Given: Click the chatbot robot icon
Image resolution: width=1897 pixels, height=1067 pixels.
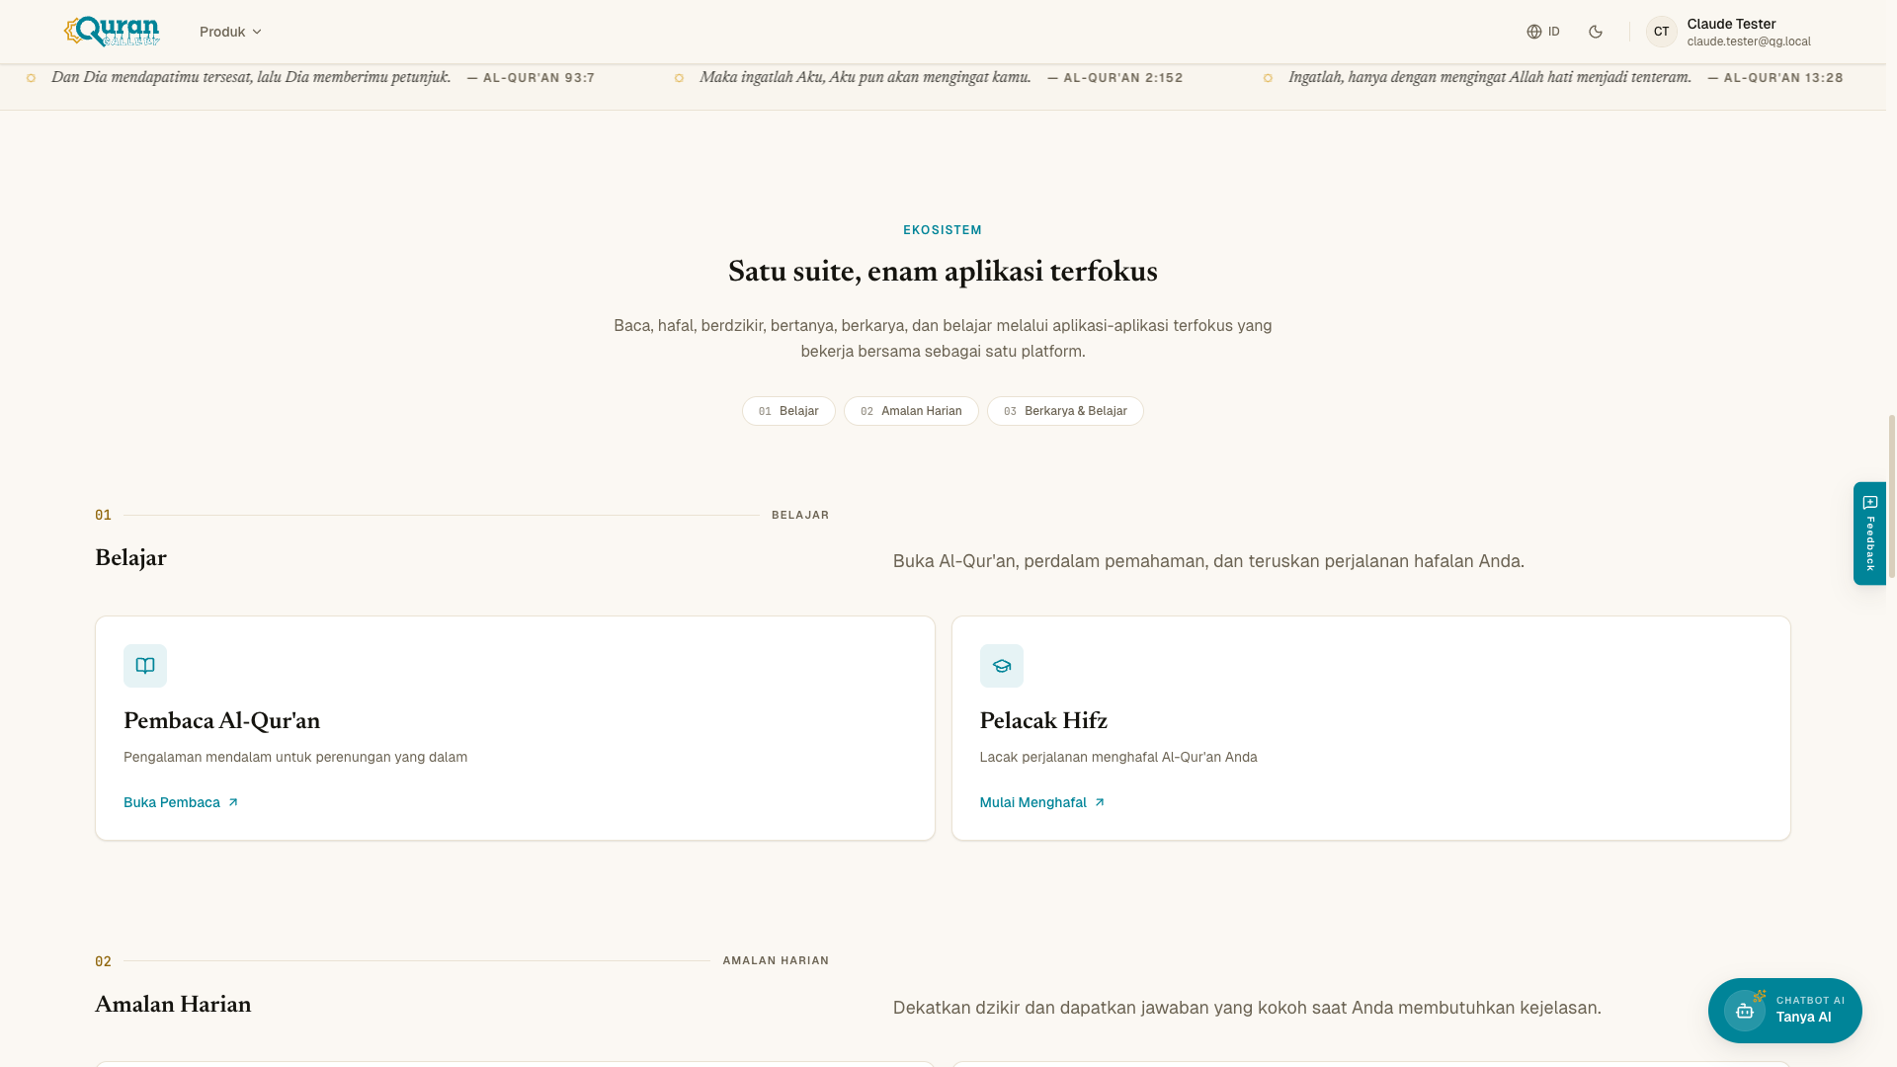Looking at the screenshot, I should (1745, 1011).
